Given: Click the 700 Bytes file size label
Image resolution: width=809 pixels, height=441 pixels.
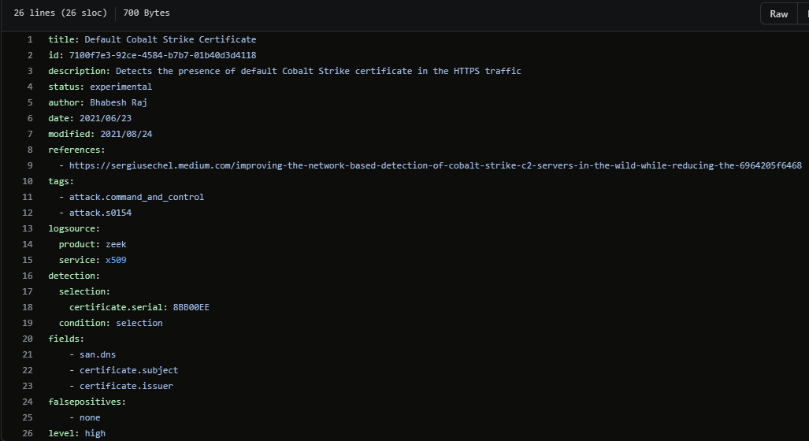Looking at the screenshot, I should pos(146,13).
